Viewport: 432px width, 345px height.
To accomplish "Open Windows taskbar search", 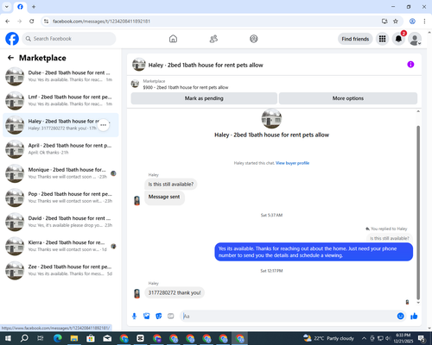I will 24,338.
